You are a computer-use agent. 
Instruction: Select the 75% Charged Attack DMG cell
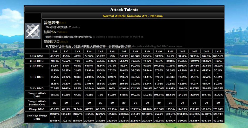tap(100, 95)
